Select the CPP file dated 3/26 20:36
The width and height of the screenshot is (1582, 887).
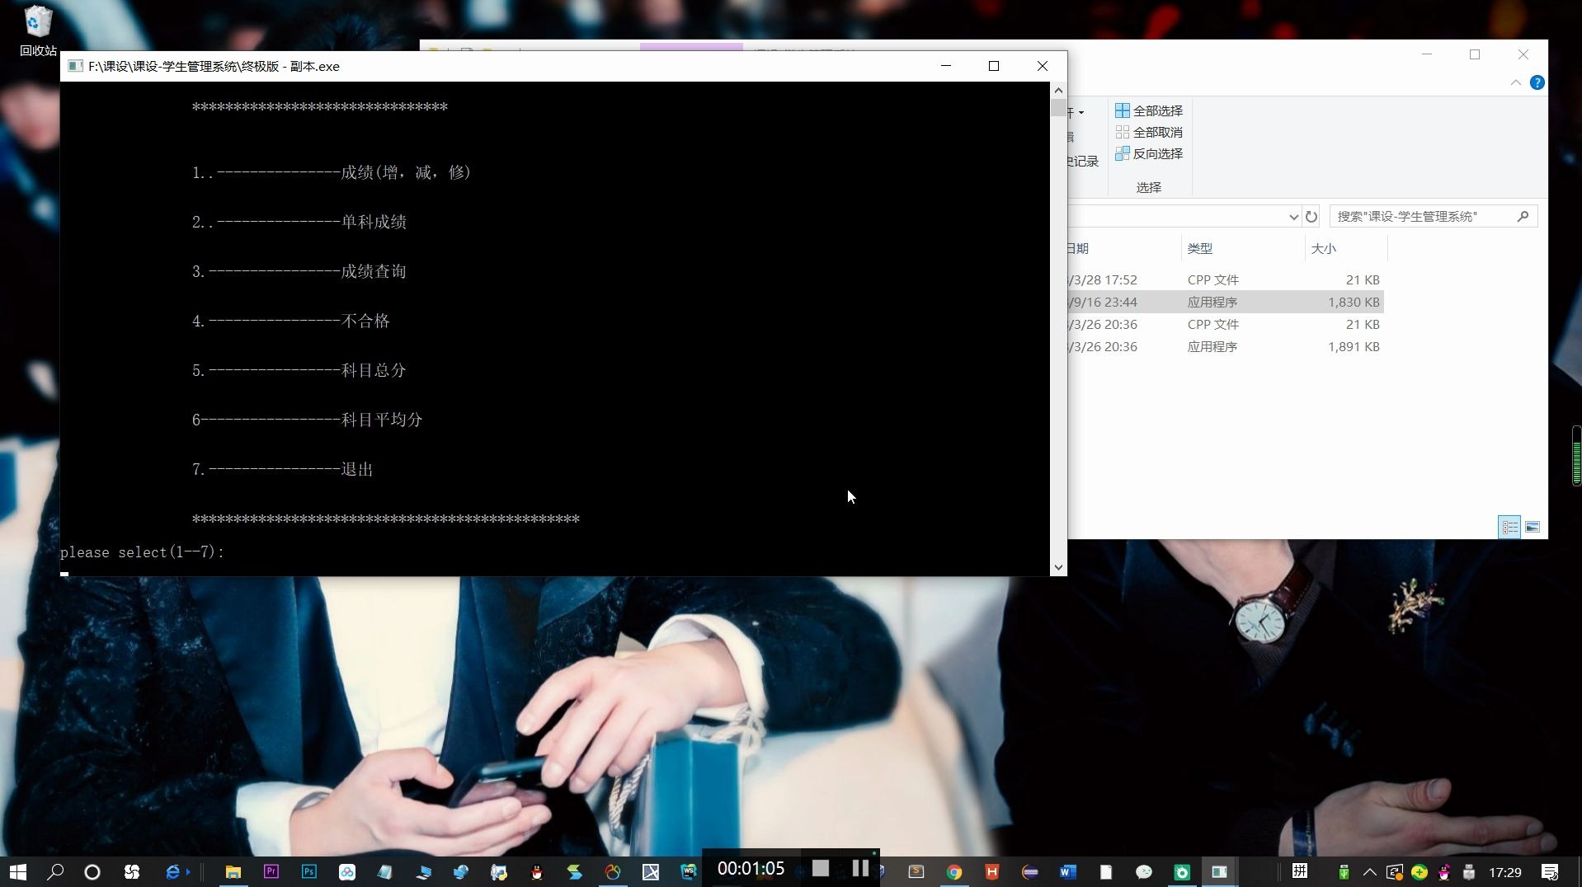coord(1225,325)
